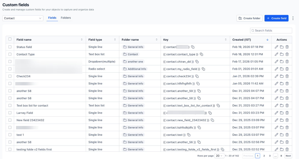Tick the checkbox for test 1 row
The height and width of the screenshot is (159, 299).
pos(10,135)
